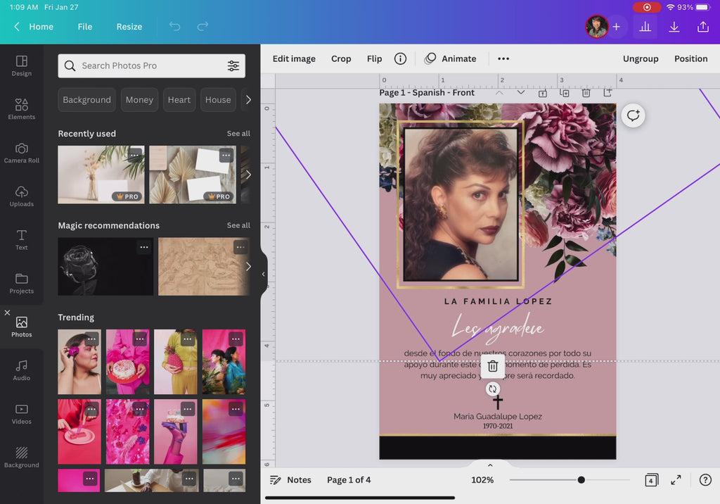Click Flip in toolbar

(374, 58)
